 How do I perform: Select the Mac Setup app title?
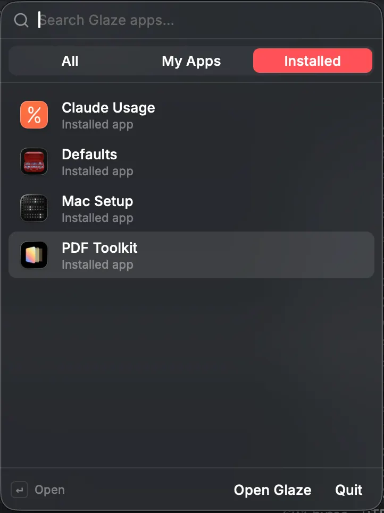click(98, 202)
